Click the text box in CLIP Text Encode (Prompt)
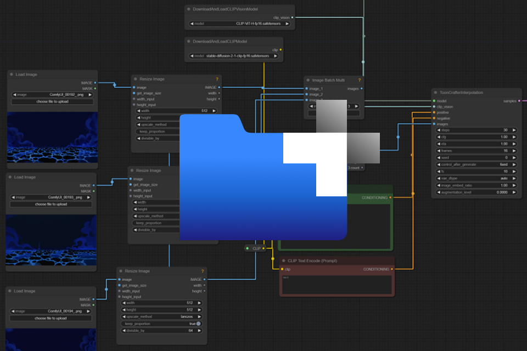 337,285
